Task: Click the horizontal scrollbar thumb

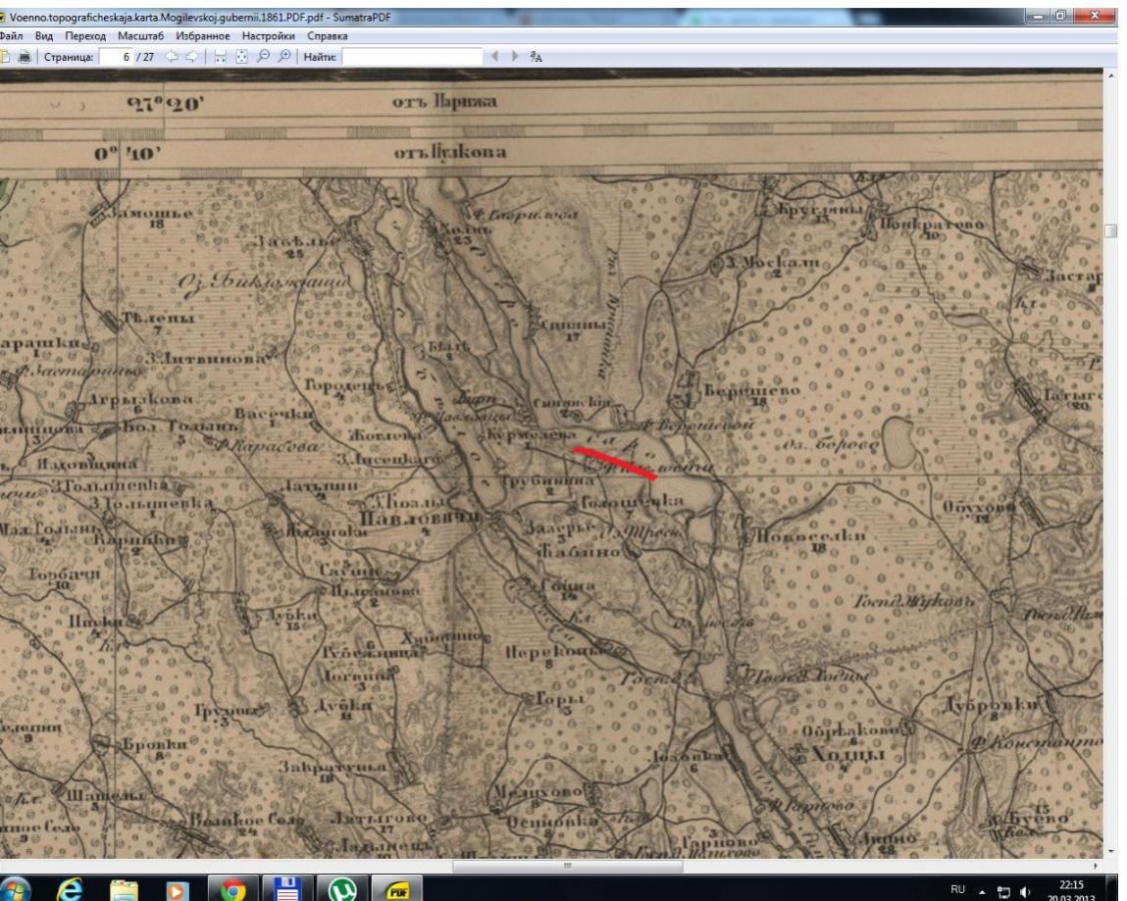Action: coord(566,867)
